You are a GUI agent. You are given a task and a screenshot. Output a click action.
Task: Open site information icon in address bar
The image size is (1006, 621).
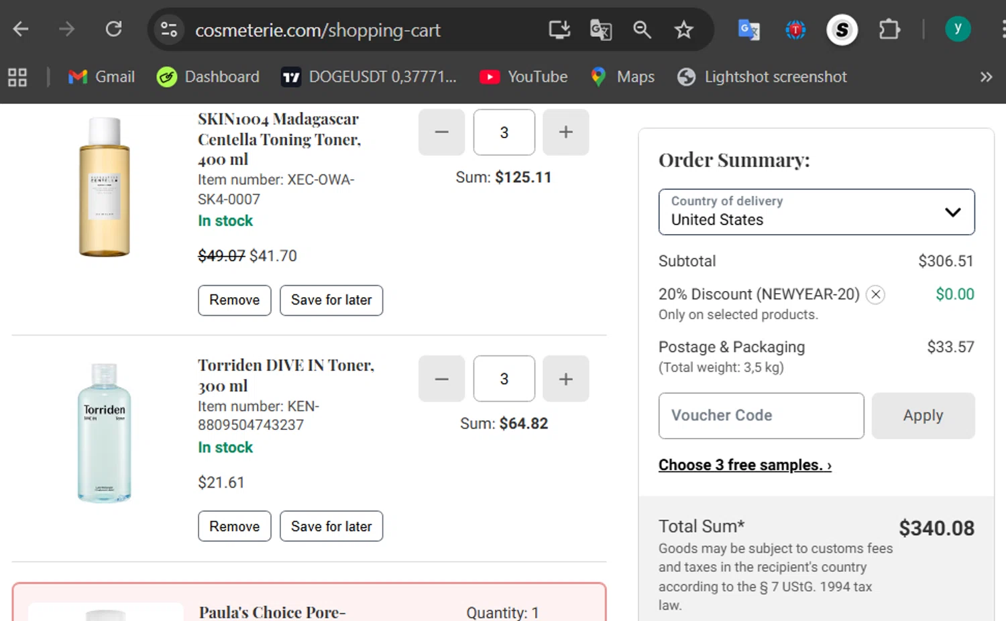(x=169, y=30)
